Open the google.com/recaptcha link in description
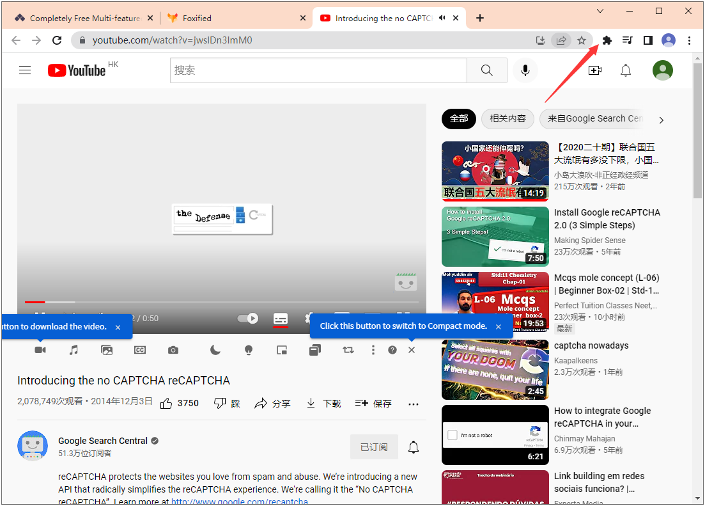 (240, 502)
